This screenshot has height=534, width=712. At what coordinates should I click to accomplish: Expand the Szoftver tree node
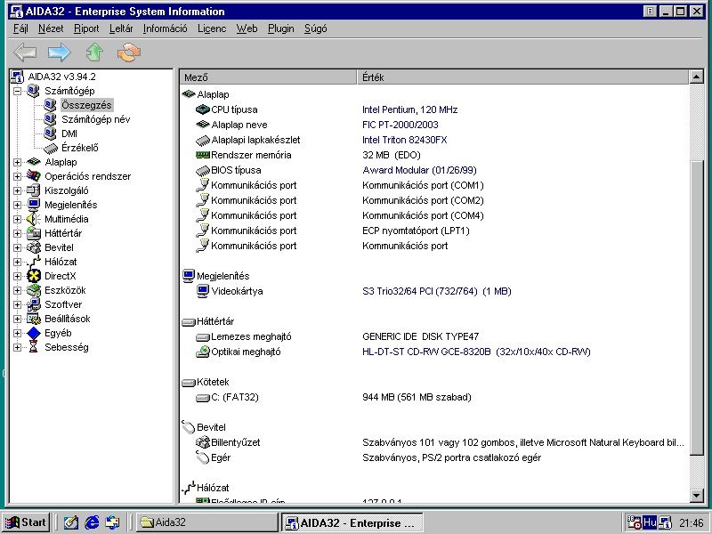point(17,304)
